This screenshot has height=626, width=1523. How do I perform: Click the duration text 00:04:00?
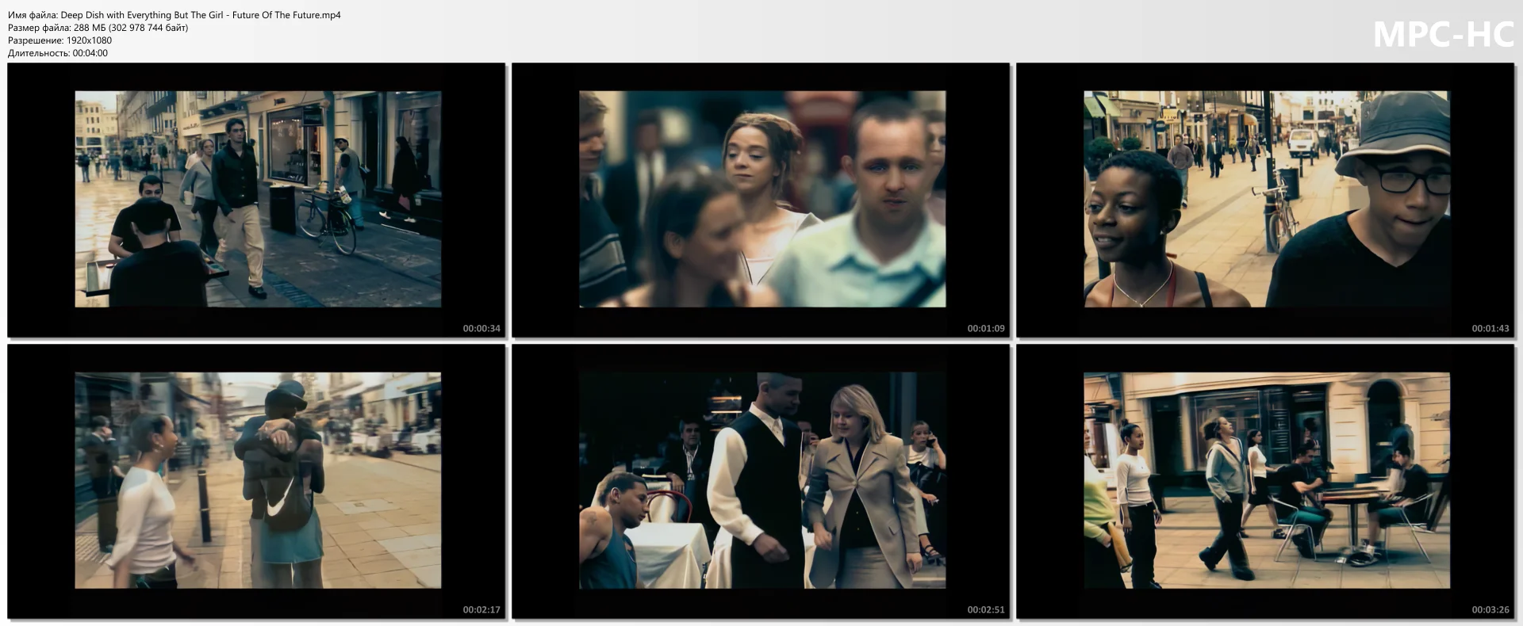(90, 53)
